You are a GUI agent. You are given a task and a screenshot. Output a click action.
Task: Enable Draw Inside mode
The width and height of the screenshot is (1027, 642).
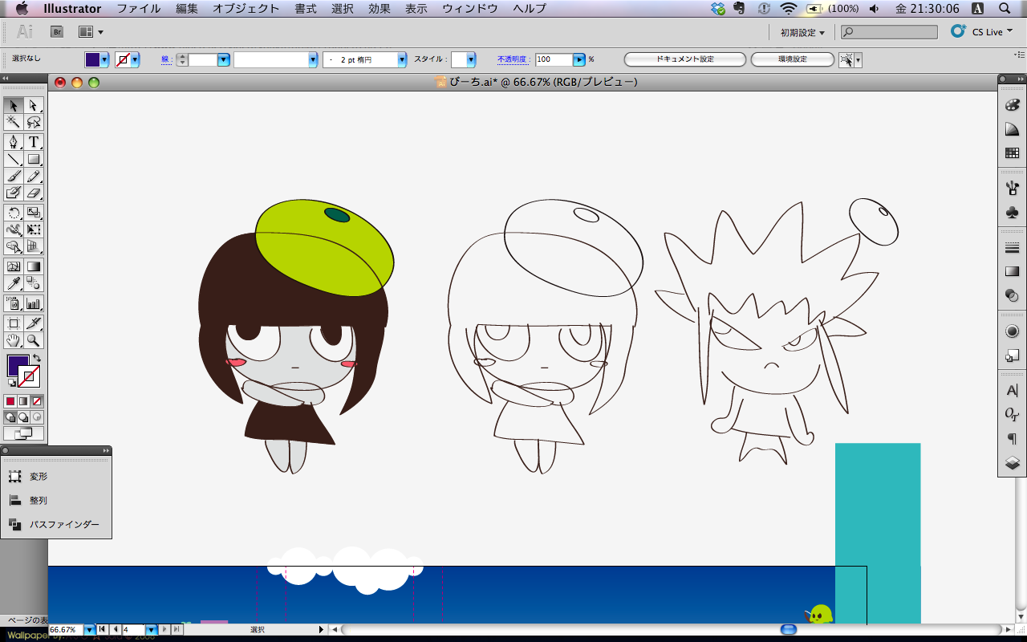pyautogui.click(x=37, y=417)
